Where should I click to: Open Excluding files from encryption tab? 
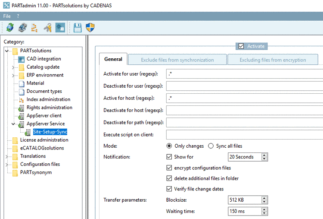(x=273, y=60)
